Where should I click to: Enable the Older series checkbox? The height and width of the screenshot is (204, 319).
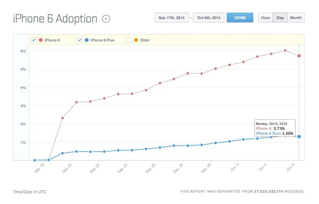coord(129,40)
